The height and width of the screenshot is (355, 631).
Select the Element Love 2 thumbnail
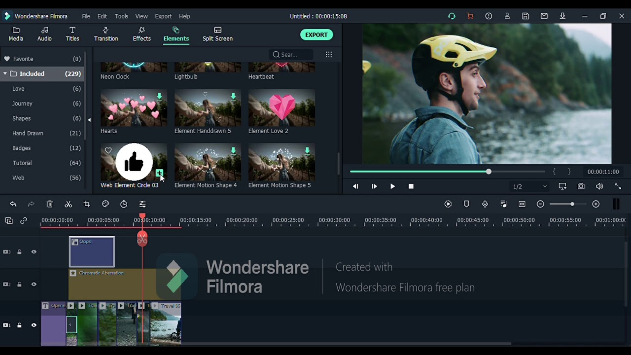coord(281,108)
